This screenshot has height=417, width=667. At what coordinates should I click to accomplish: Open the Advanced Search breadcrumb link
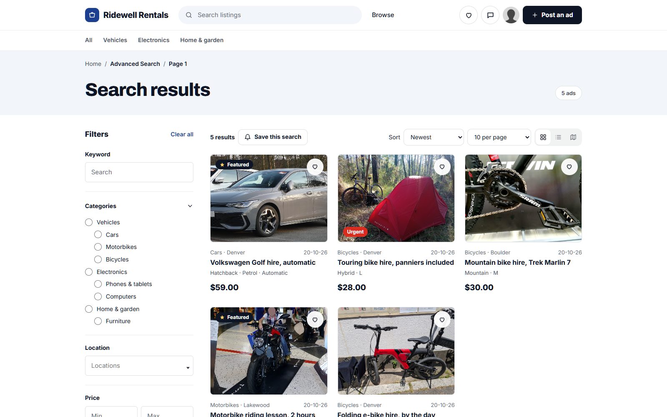coord(135,64)
